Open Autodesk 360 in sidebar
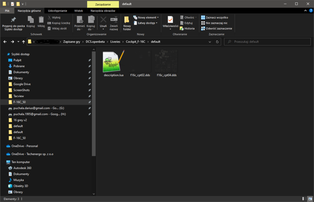314x202 pixels. (22, 168)
